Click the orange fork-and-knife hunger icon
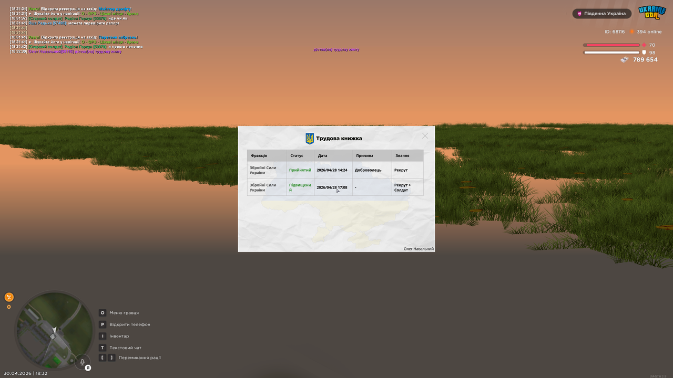673x378 pixels. (9, 297)
